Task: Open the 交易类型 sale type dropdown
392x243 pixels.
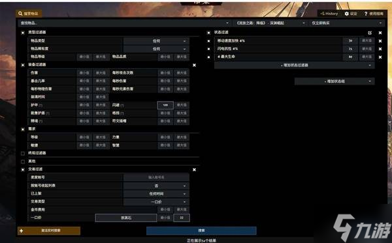Action: point(156,201)
